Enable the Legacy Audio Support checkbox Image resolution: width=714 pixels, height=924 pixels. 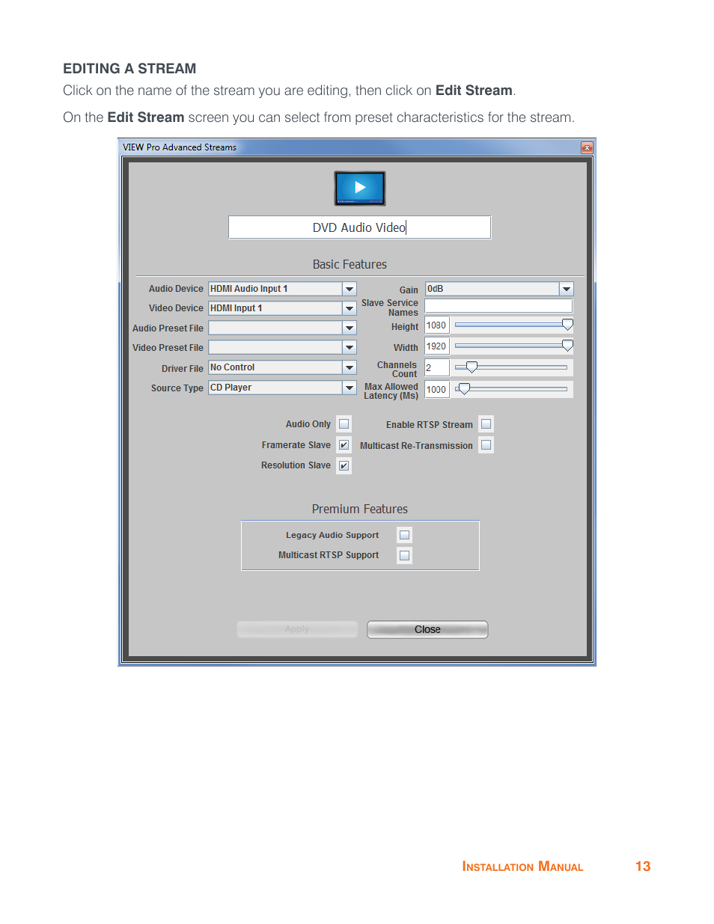pyautogui.click(x=404, y=535)
